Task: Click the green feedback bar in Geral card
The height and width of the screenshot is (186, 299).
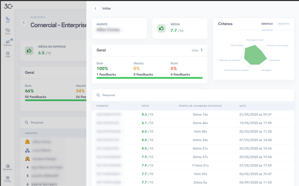Action: pos(149,78)
